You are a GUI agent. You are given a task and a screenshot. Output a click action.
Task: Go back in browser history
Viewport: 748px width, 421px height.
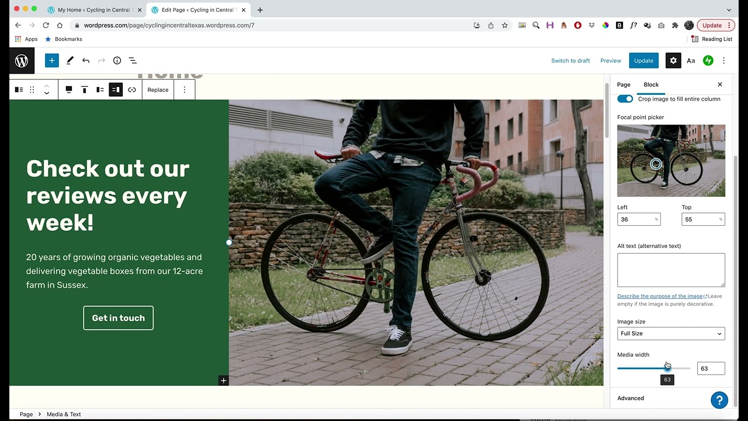[x=18, y=26]
